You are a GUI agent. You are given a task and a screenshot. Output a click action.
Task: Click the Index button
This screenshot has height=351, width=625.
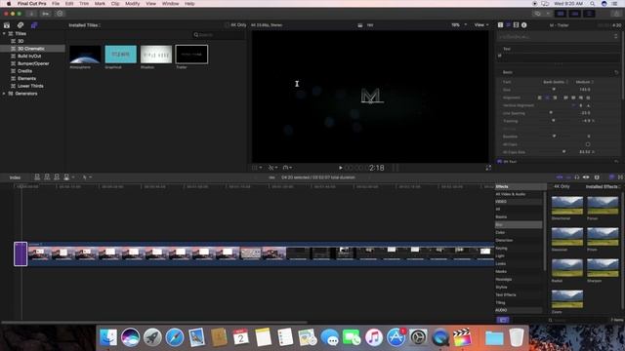(16, 177)
